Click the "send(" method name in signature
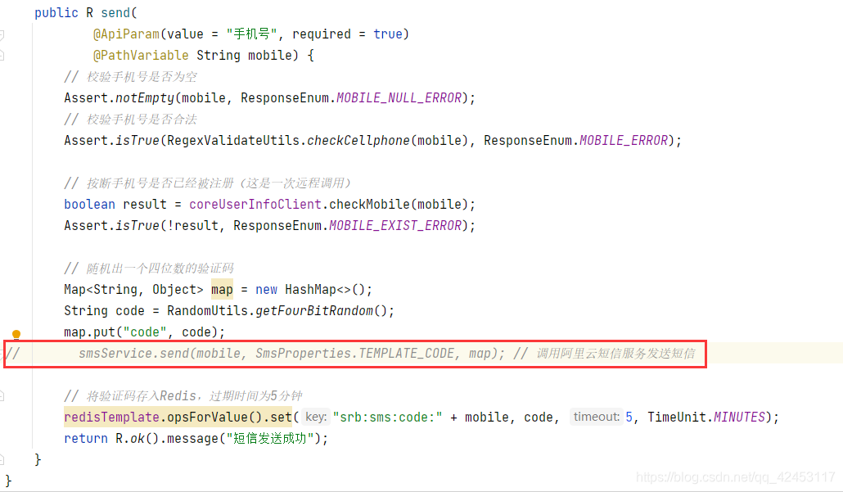The height and width of the screenshot is (492, 843). coord(119,13)
